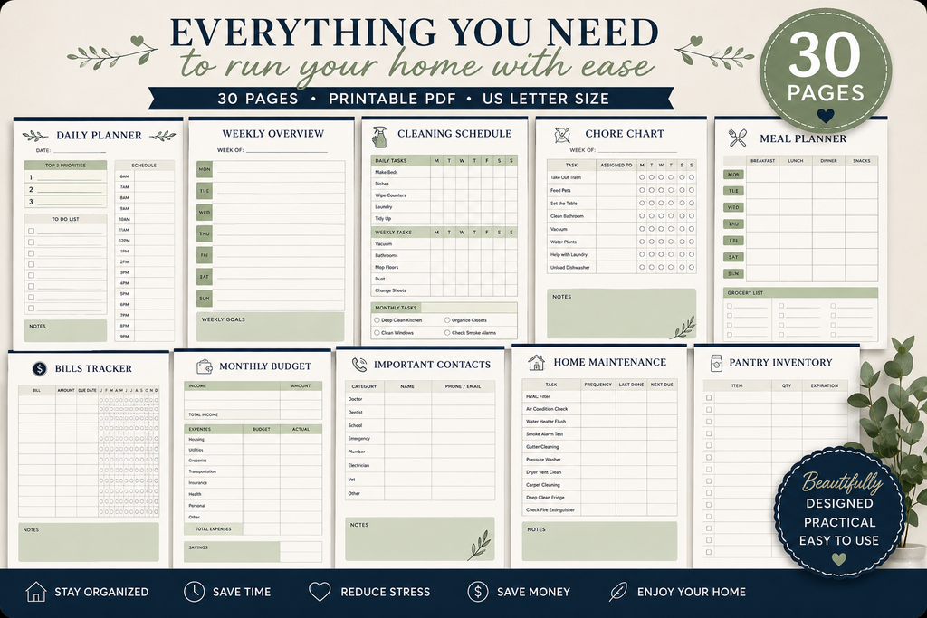Click the Reduce Stress footer text
This screenshot has width=927, height=618.
coord(386,592)
